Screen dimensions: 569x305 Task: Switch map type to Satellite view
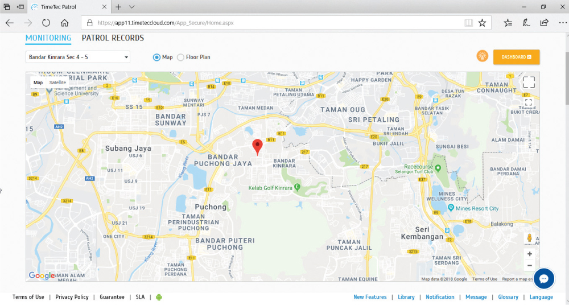[57, 83]
